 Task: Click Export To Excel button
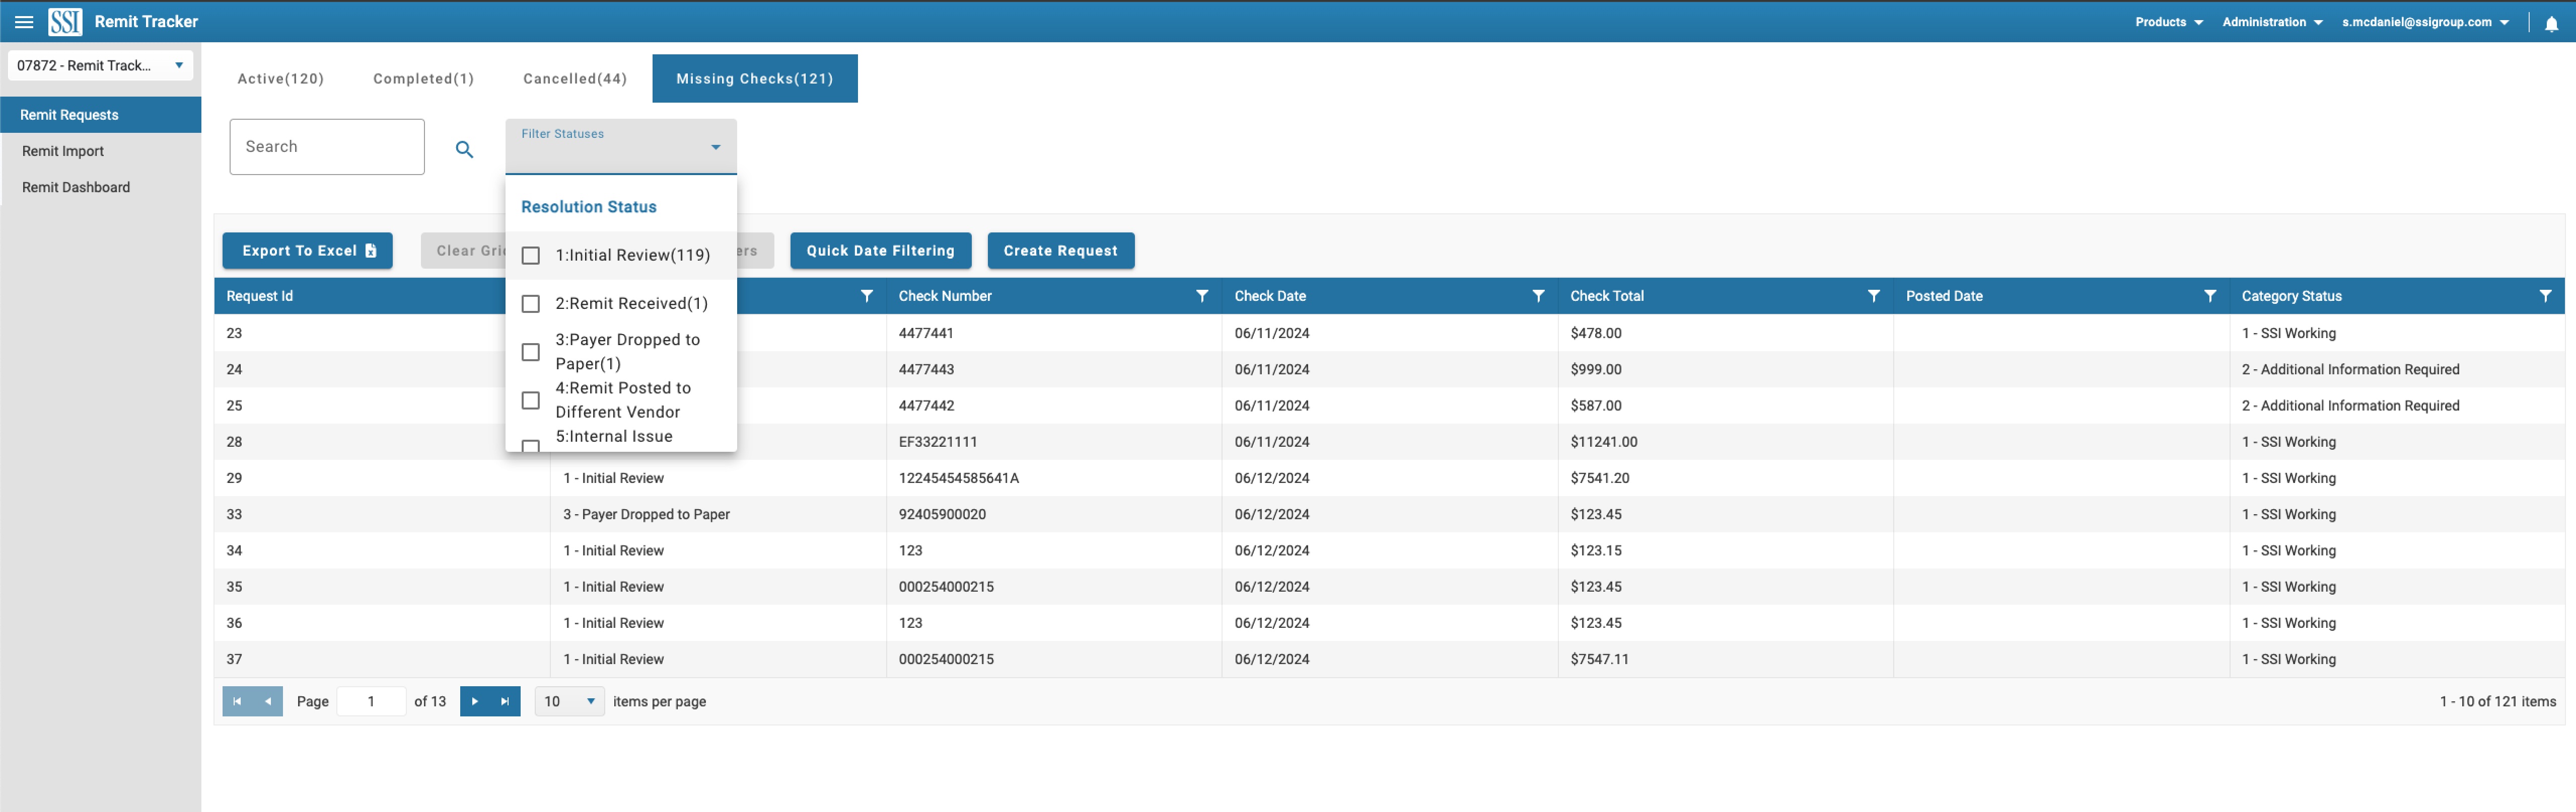click(307, 251)
